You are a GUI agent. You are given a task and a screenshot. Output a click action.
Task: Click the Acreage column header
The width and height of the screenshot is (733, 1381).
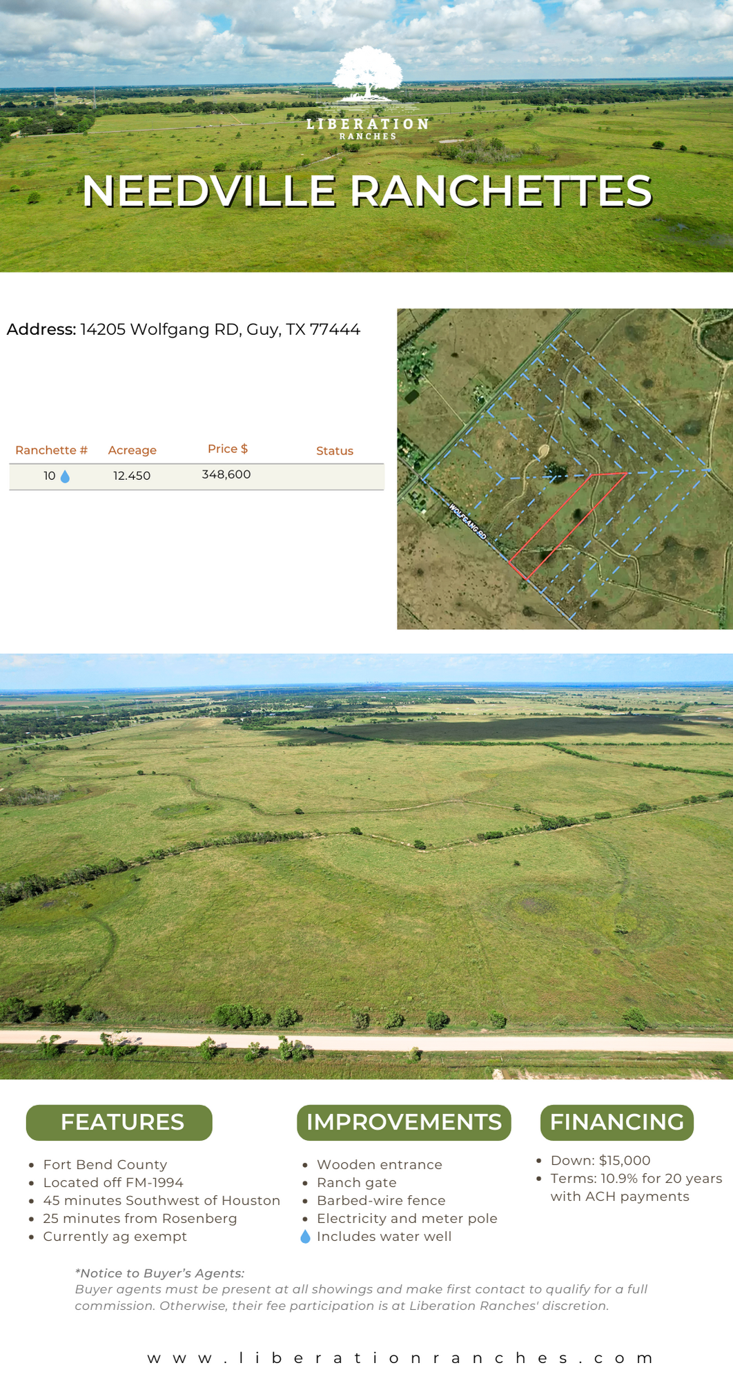pos(133,450)
